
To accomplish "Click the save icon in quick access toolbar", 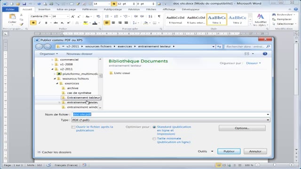I will [x=24, y=4].
